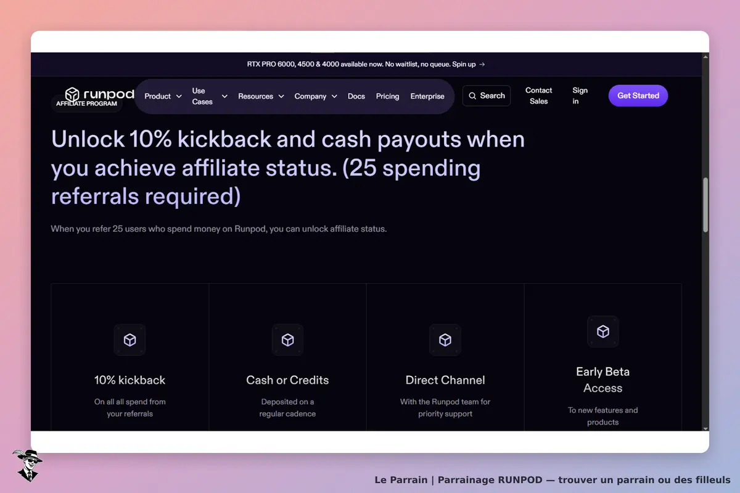Select Enterprise in the navigation bar
740x493 pixels.
point(427,96)
